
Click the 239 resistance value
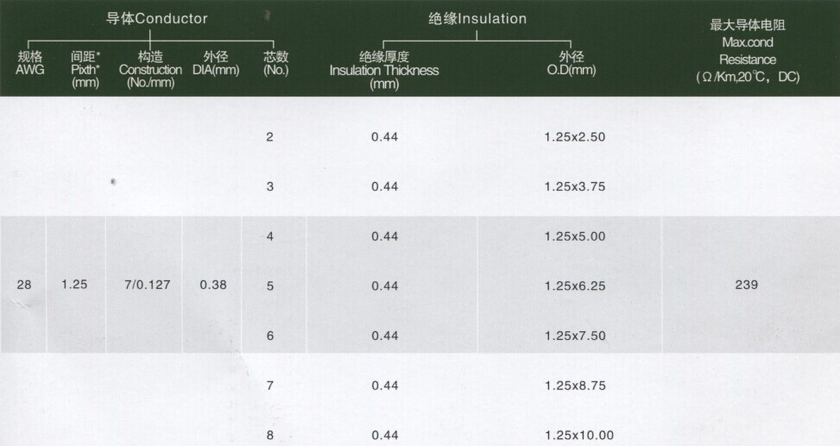[x=748, y=284]
